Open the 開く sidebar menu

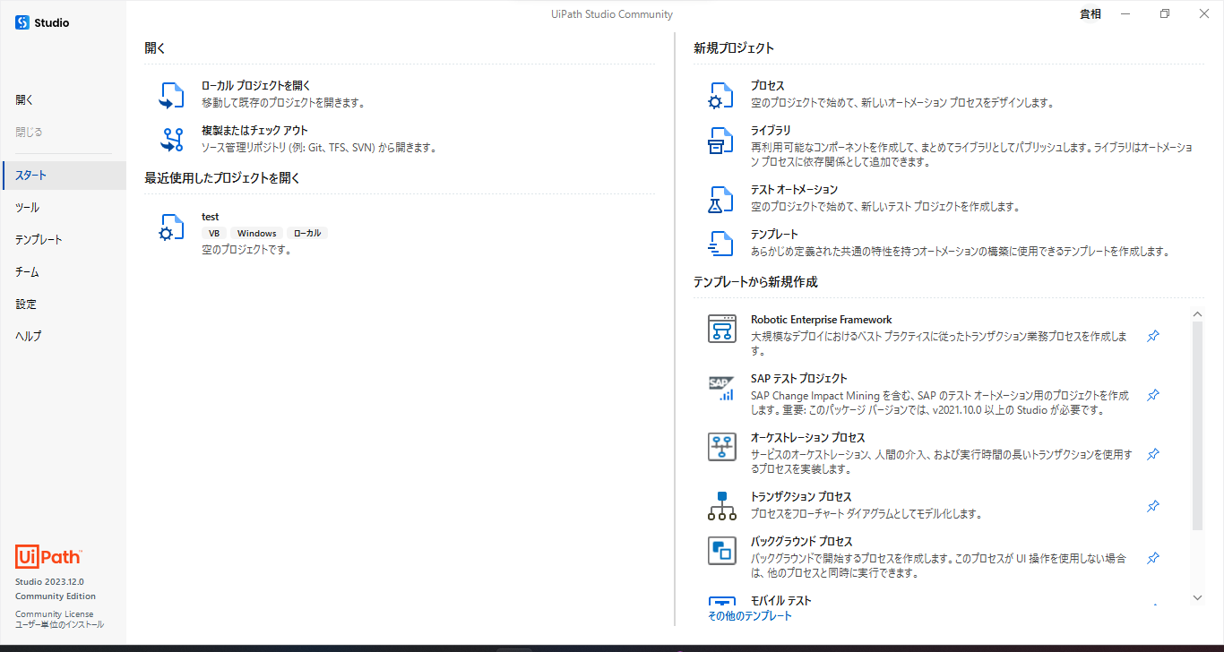tap(63, 100)
